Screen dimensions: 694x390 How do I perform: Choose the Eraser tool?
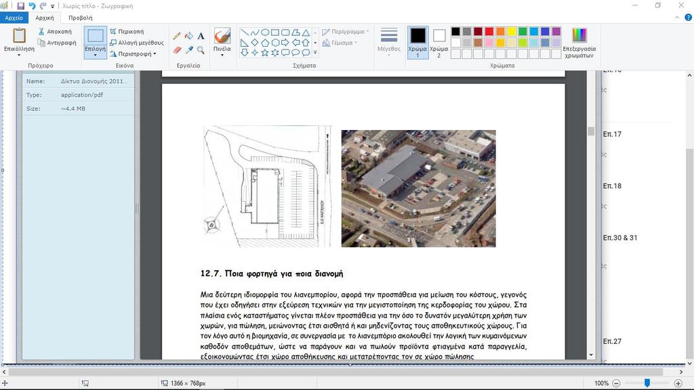click(177, 50)
